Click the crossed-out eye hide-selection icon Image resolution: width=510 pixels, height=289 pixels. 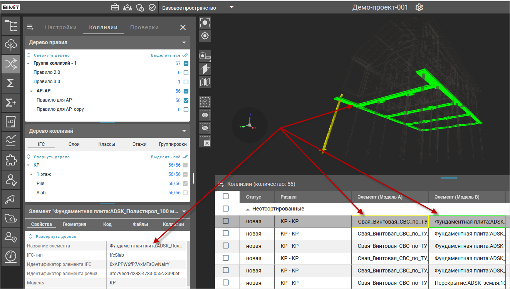click(205, 128)
